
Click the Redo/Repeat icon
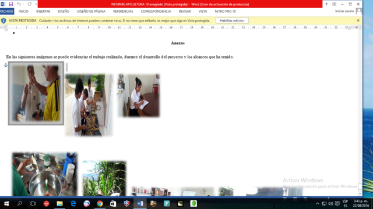pos(30,4)
